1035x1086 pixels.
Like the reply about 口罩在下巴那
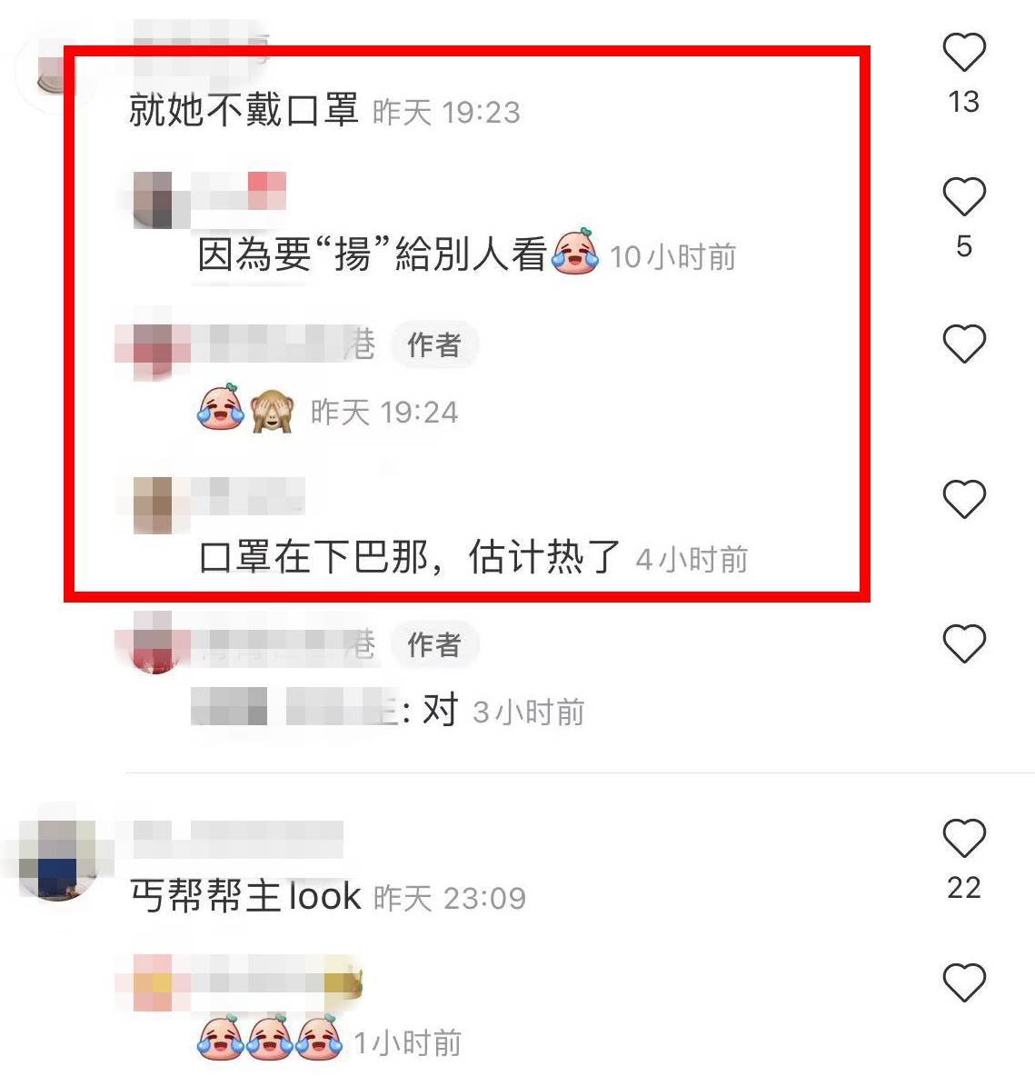[964, 499]
